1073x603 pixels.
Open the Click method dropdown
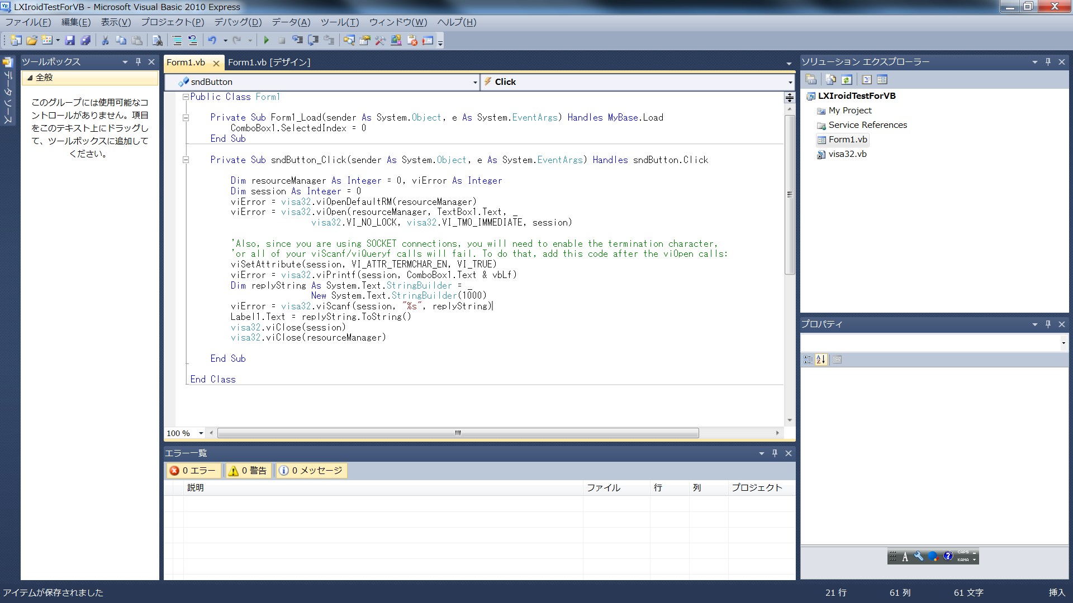(x=790, y=82)
